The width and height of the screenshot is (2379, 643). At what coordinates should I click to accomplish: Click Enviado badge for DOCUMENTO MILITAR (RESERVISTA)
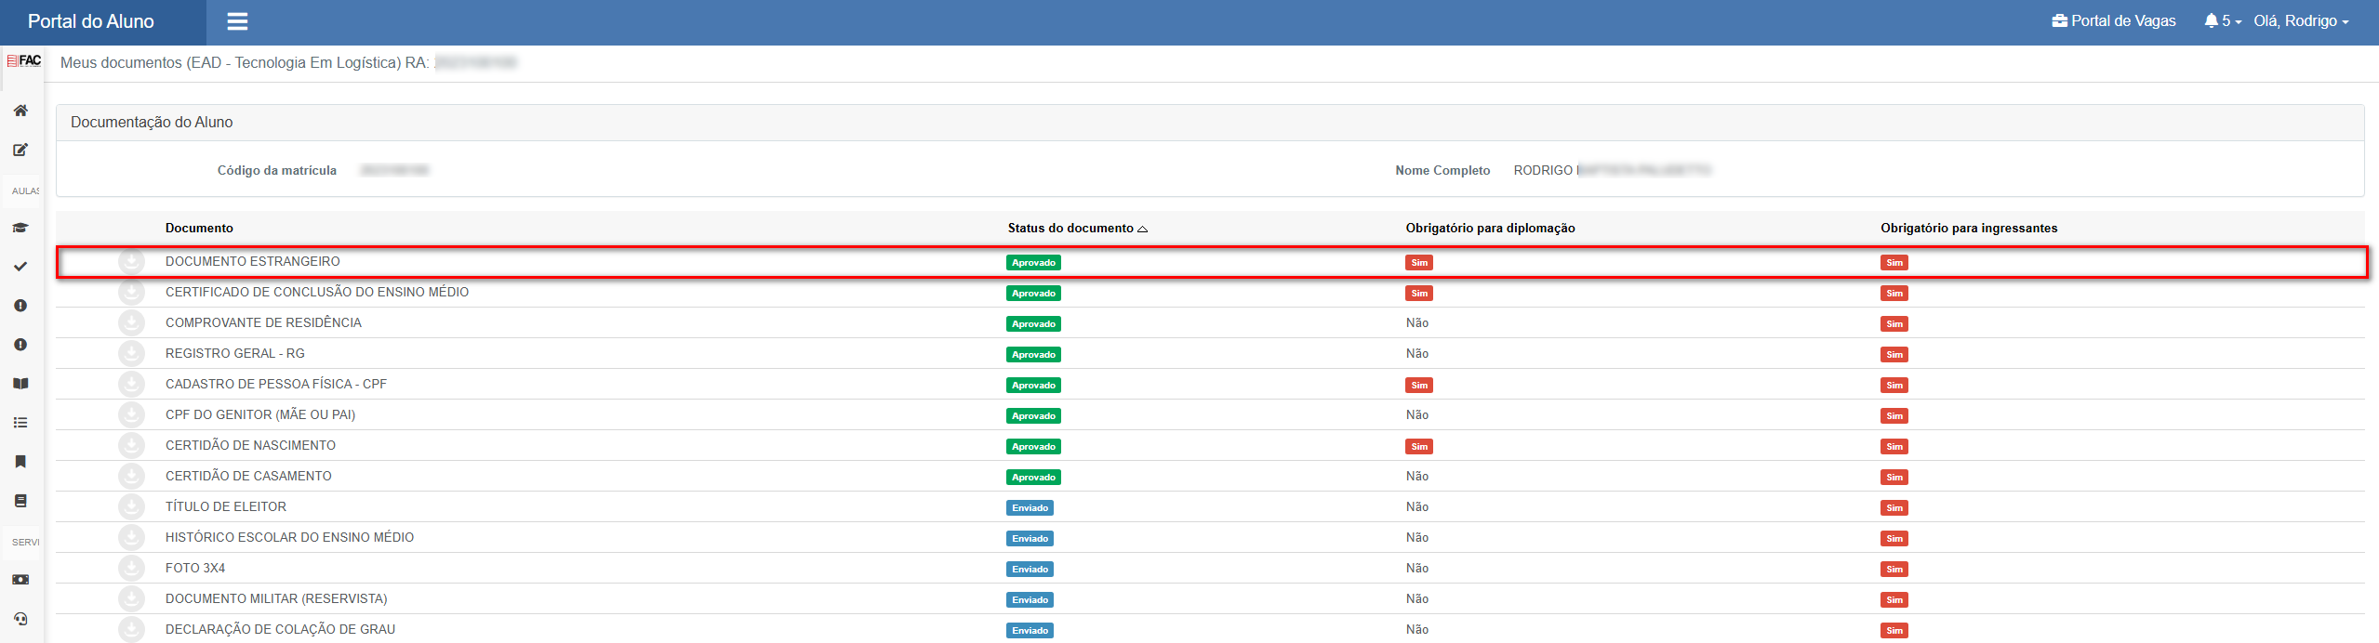click(1030, 600)
